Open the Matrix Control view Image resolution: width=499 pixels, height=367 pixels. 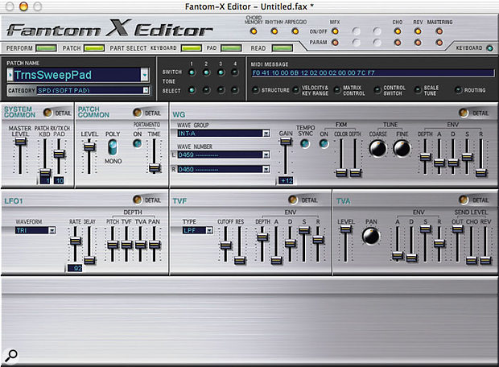click(337, 90)
